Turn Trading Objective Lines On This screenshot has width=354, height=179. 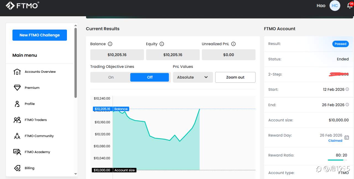[x=111, y=77]
